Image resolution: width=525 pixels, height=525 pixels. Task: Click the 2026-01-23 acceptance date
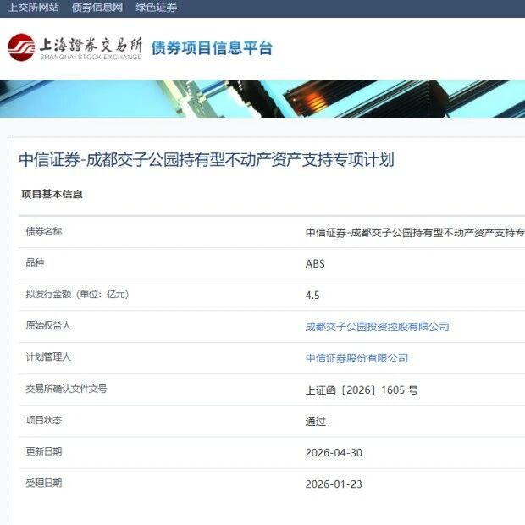pos(334,484)
